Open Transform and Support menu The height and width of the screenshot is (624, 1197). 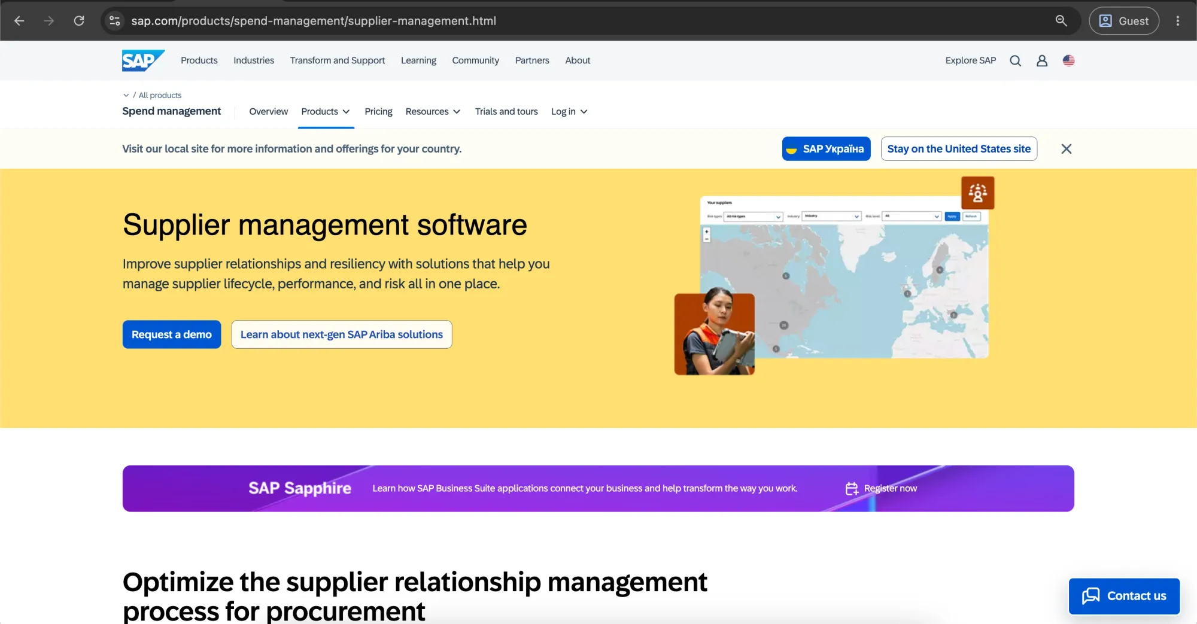coord(338,60)
